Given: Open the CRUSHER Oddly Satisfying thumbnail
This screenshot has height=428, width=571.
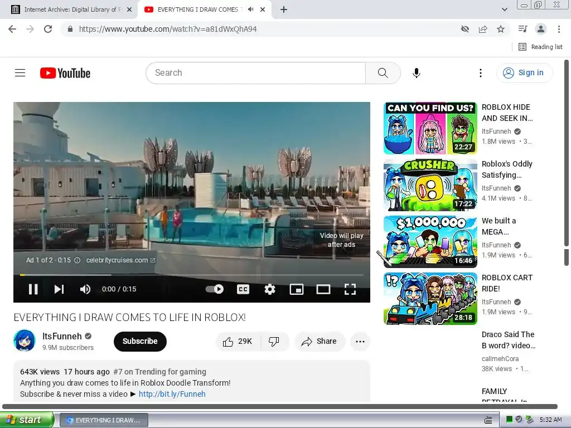Looking at the screenshot, I should pyautogui.click(x=430, y=185).
